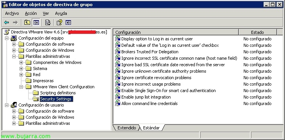Click the setting icon for Ignore incorrect usage problems
The height and width of the screenshot is (140, 285).
click(x=118, y=84)
